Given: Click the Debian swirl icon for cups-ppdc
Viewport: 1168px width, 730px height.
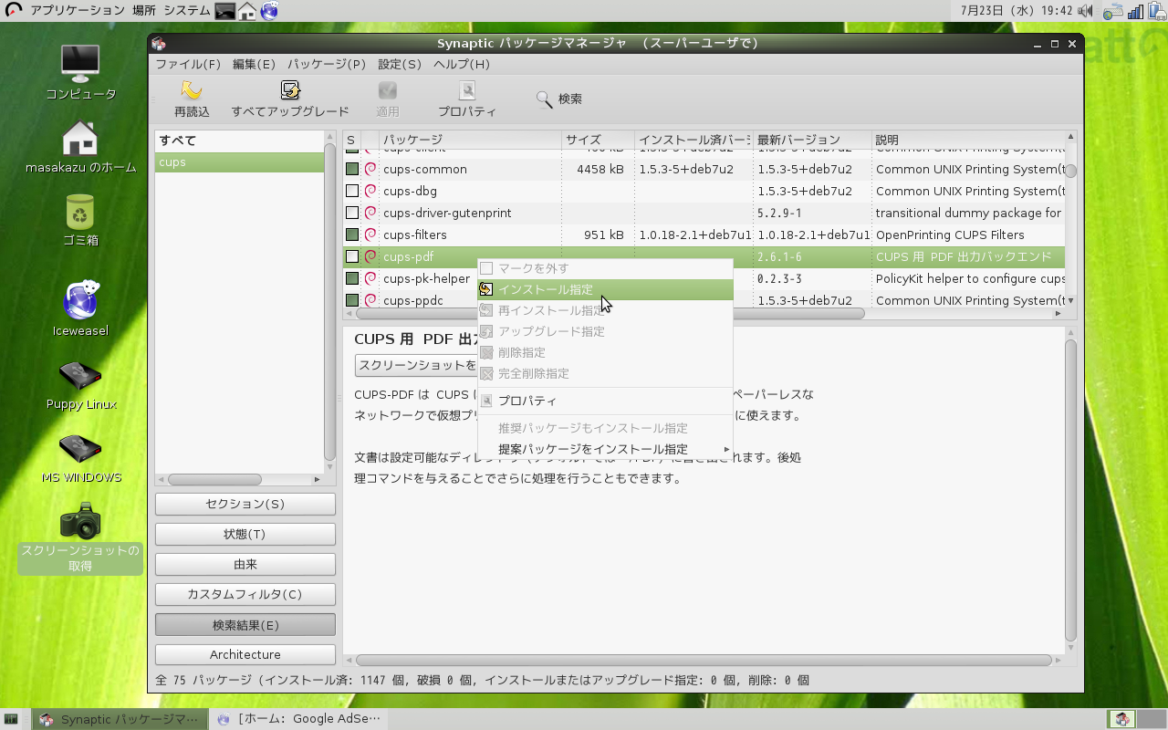Looking at the screenshot, I should (370, 300).
